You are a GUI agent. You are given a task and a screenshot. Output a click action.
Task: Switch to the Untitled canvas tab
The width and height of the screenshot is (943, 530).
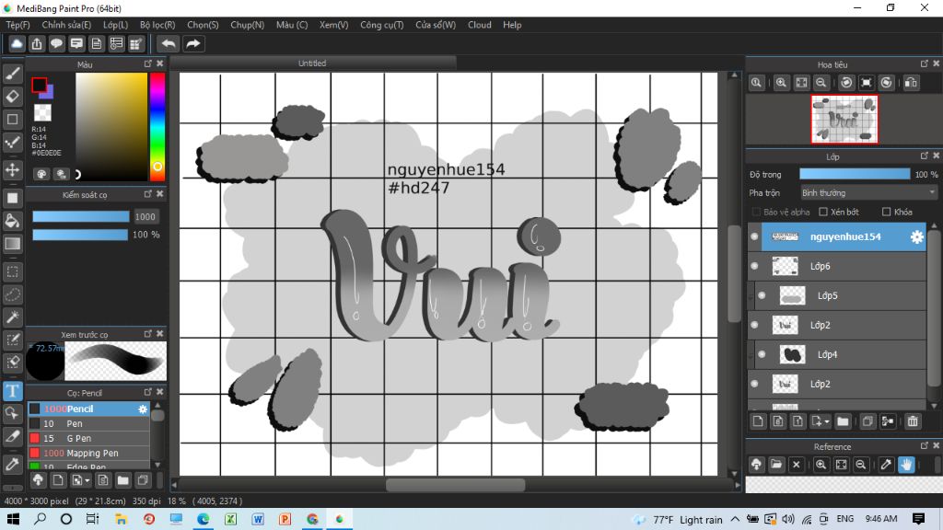tap(312, 63)
